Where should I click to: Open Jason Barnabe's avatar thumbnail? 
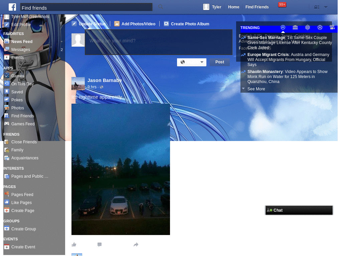pyautogui.click(x=78, y=84)
